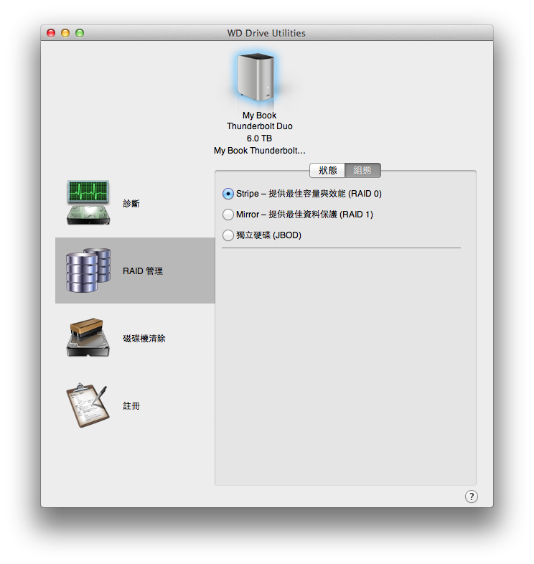Click the drive erase hard disk icon

(88, 338)
